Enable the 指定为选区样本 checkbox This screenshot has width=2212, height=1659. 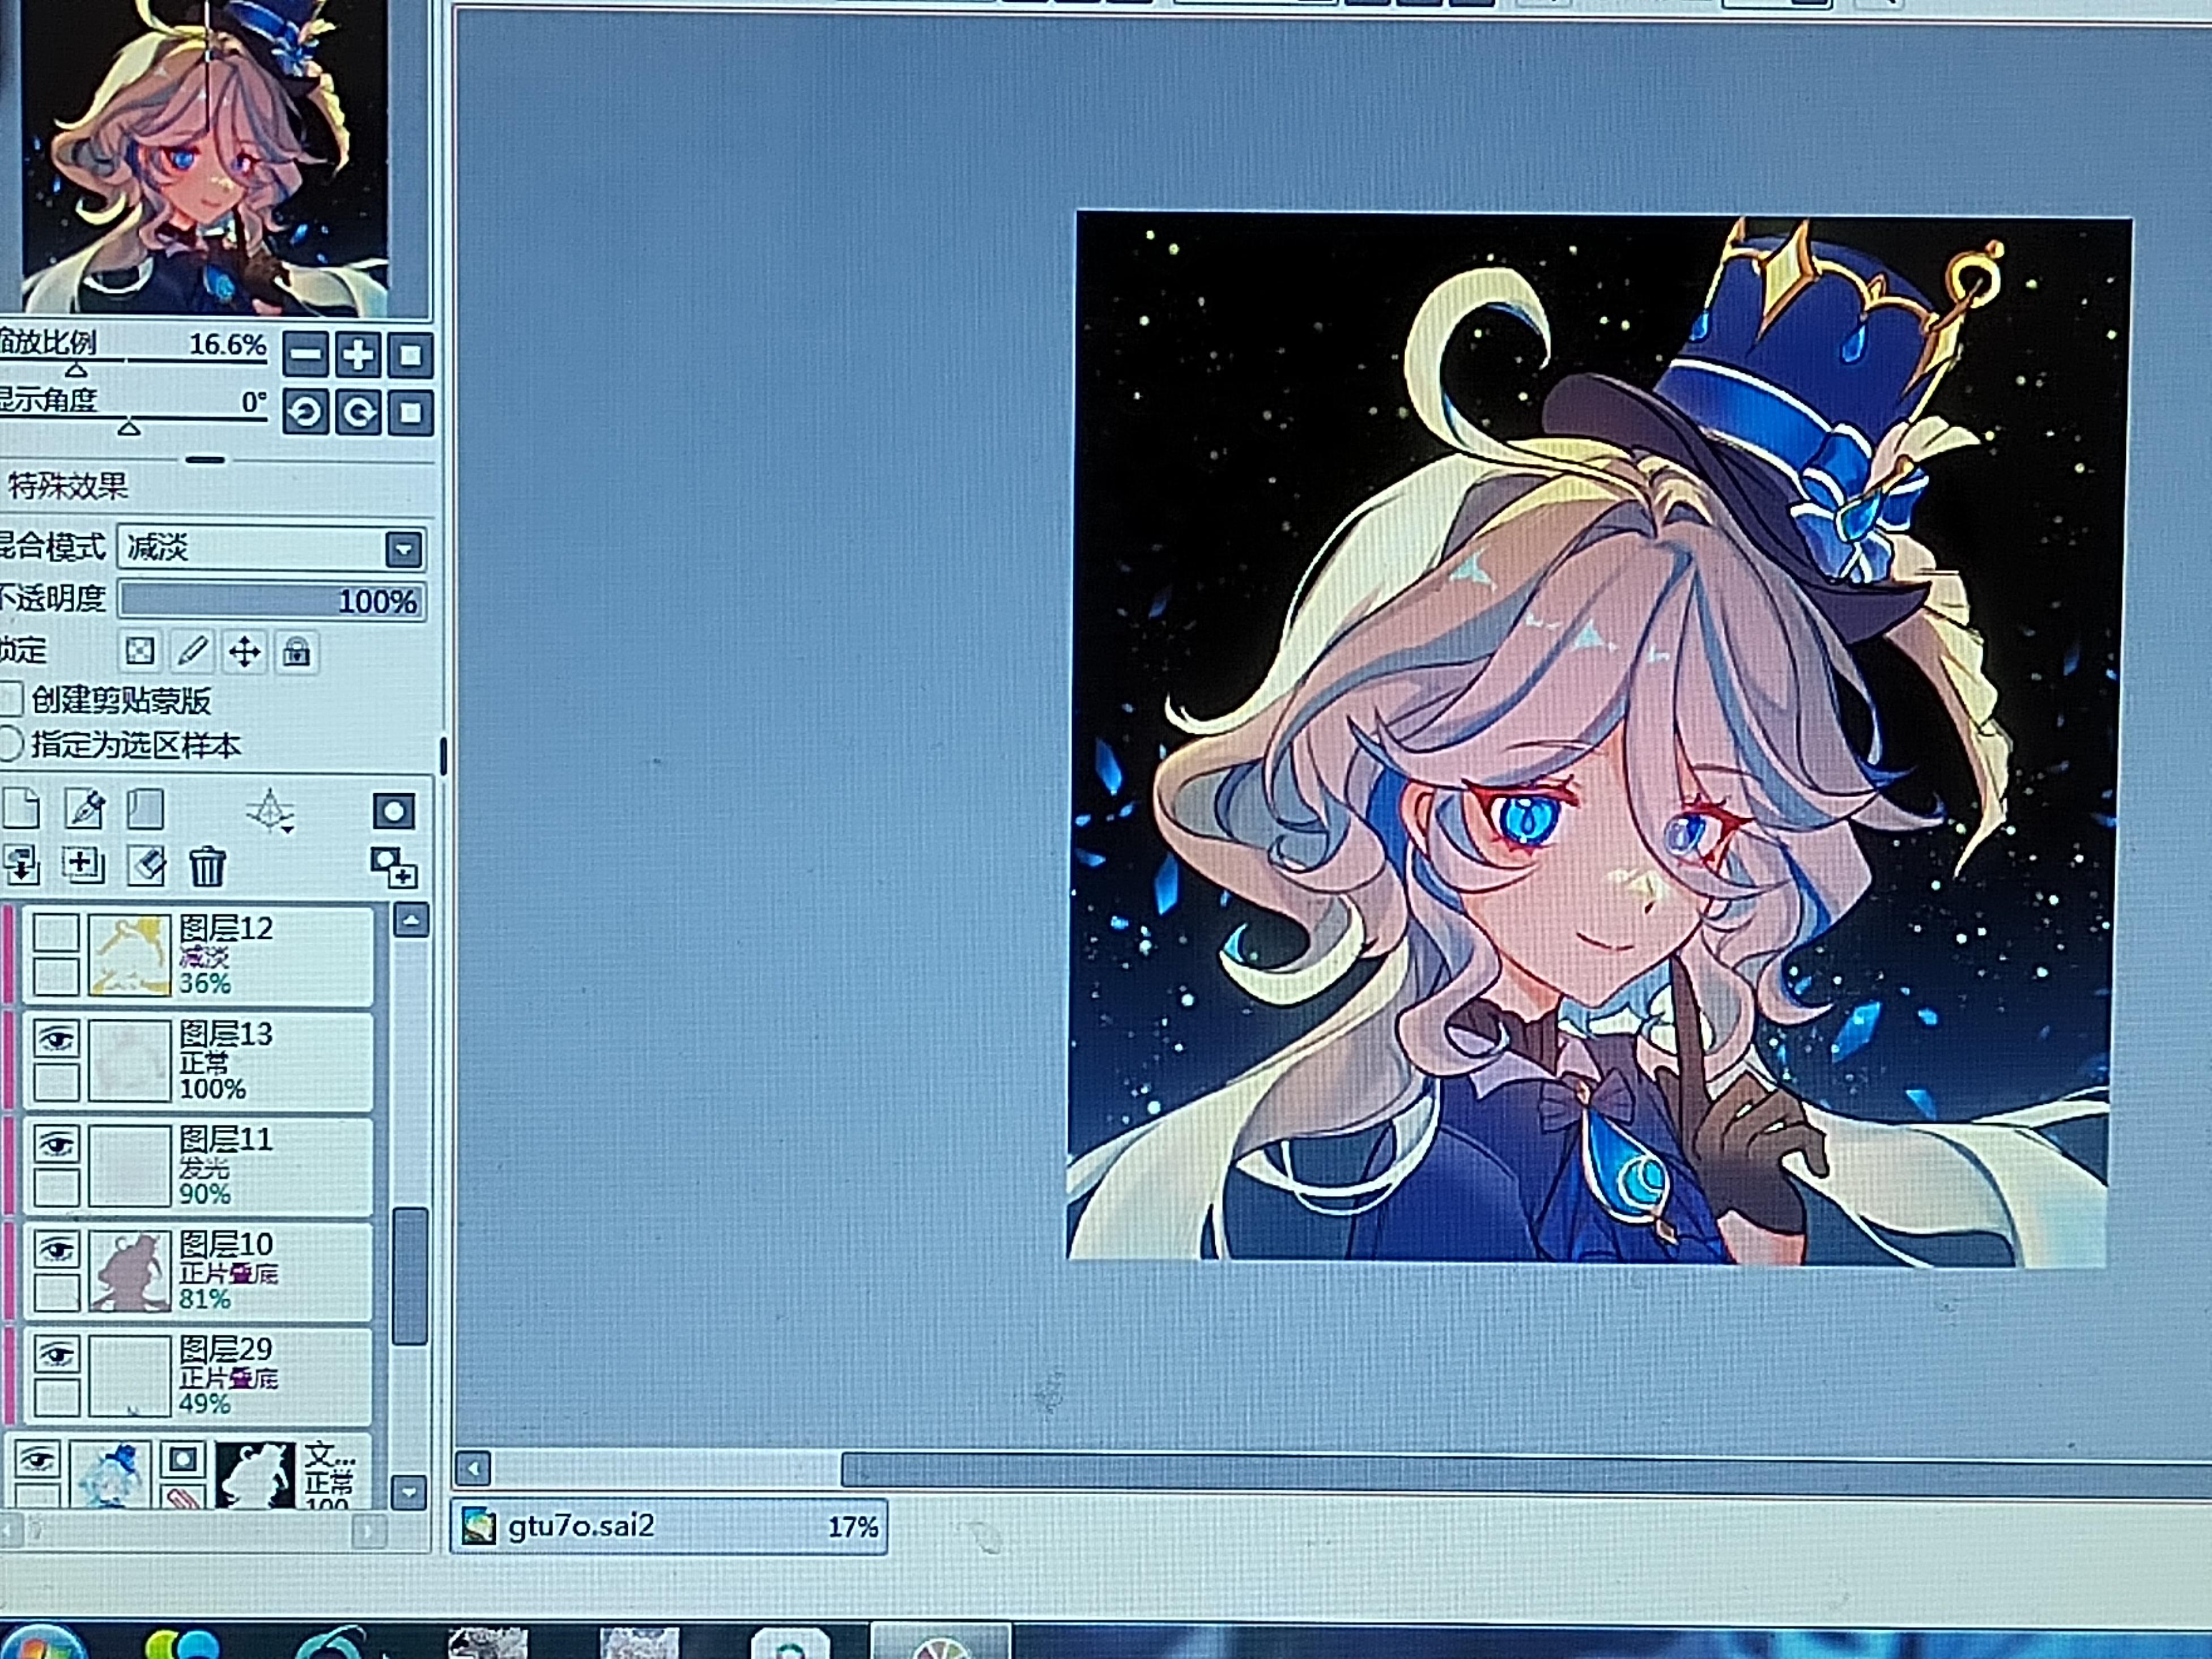click(11, 744)
